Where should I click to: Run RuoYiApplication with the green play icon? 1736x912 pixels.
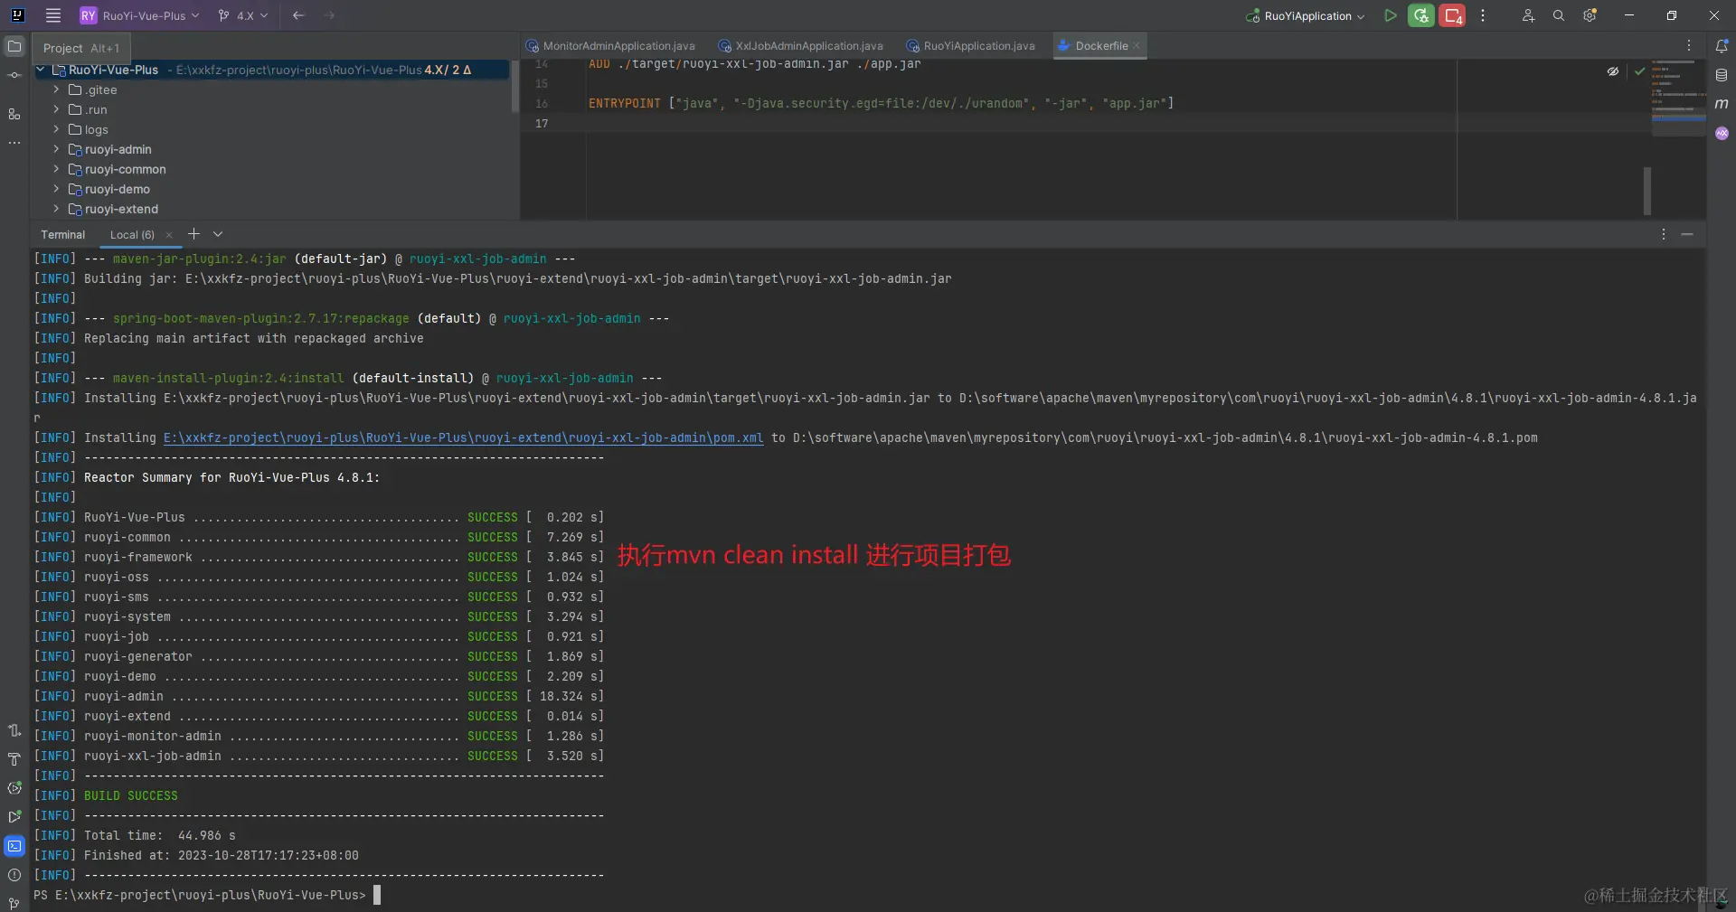1390,15
